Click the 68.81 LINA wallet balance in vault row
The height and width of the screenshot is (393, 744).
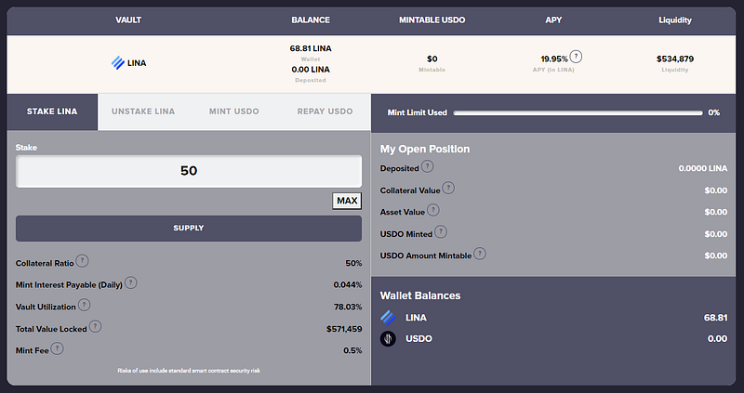tap(311, 48)
